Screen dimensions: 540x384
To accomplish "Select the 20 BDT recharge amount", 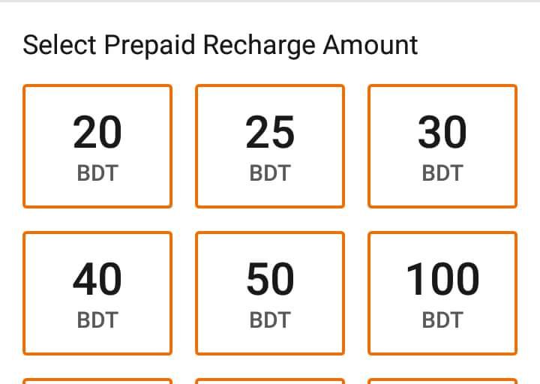I will point(97,145).
